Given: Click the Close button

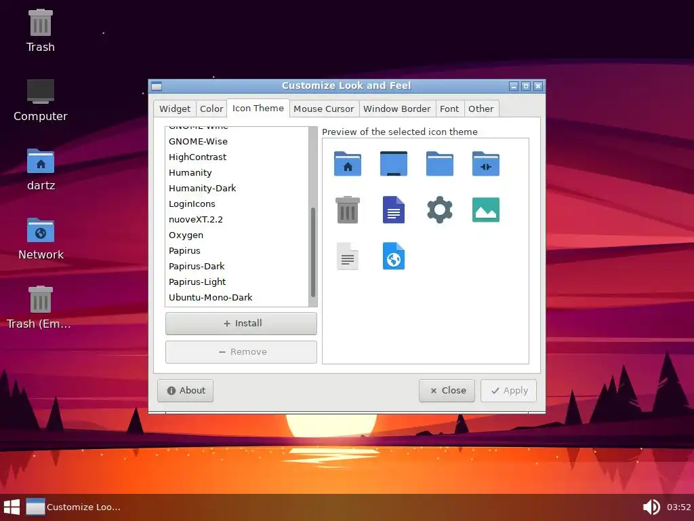Looking at the screenshot, I should pos(447,391).
